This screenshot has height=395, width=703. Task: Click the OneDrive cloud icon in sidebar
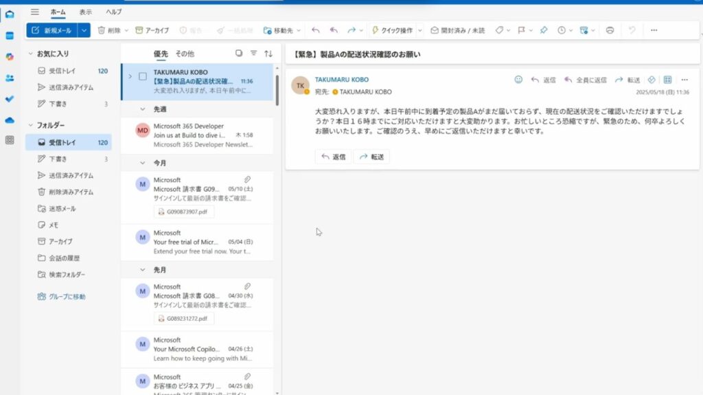[10, 120]
